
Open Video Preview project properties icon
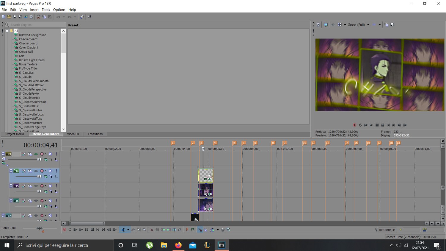(x=318, y=25)
